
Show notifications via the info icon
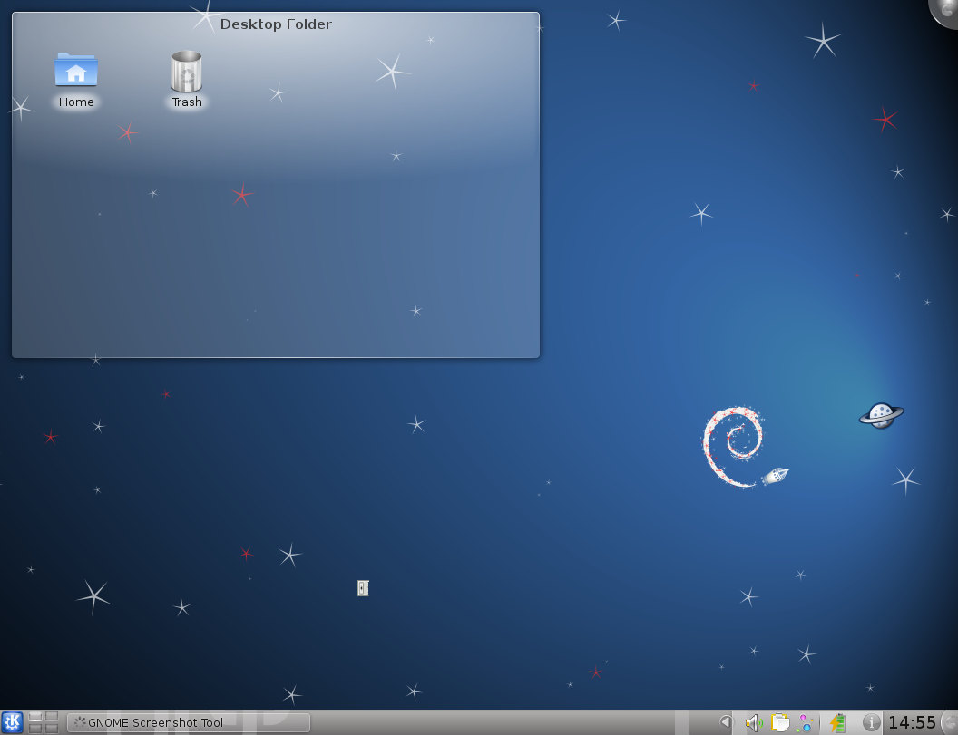pos(871,722)
